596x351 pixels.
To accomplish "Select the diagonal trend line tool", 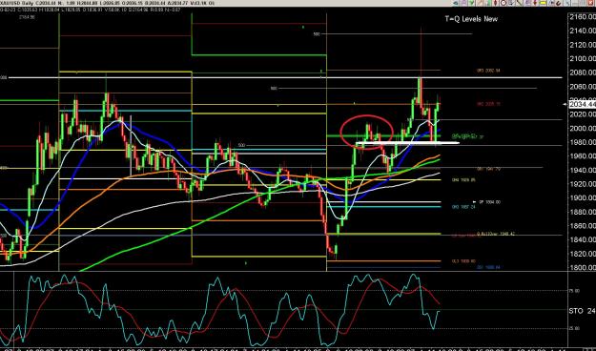I will 519,3.
